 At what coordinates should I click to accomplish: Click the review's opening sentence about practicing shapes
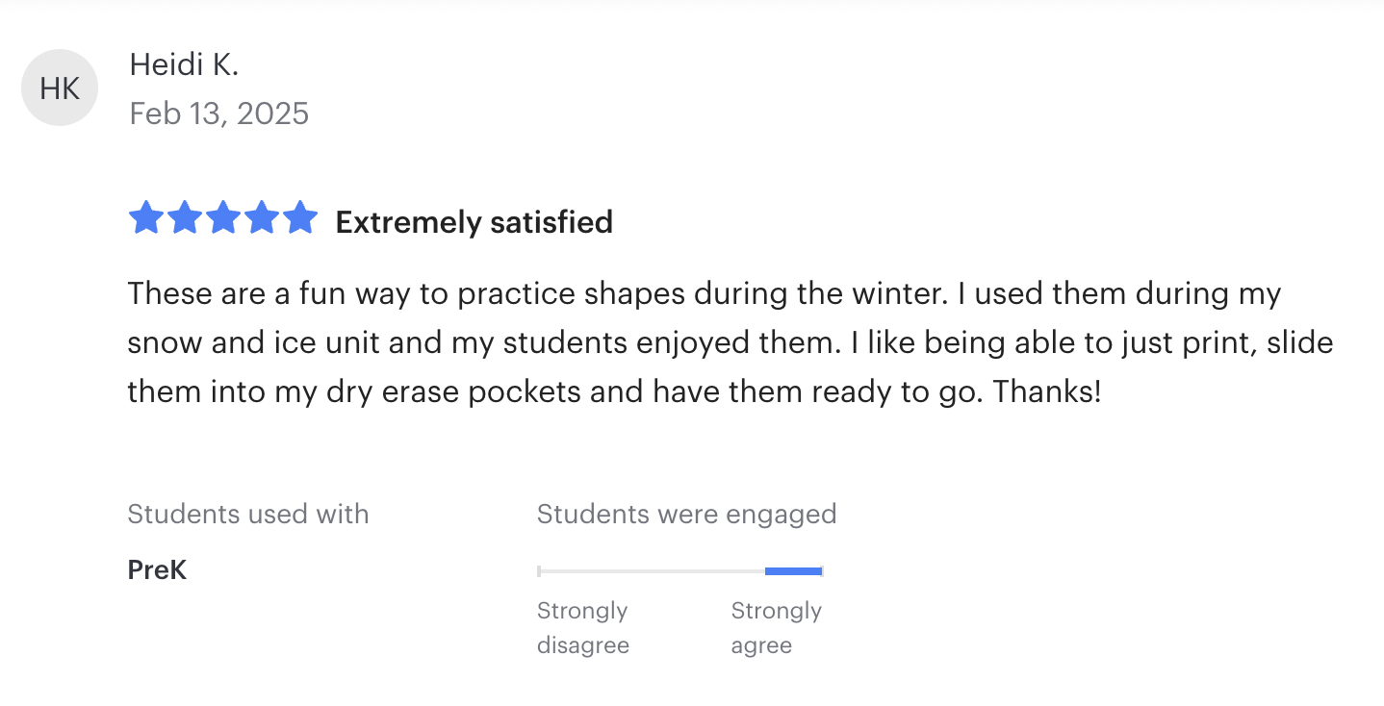coord(539,293)
